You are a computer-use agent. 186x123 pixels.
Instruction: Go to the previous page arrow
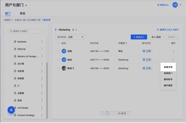(x=102, y=113)
